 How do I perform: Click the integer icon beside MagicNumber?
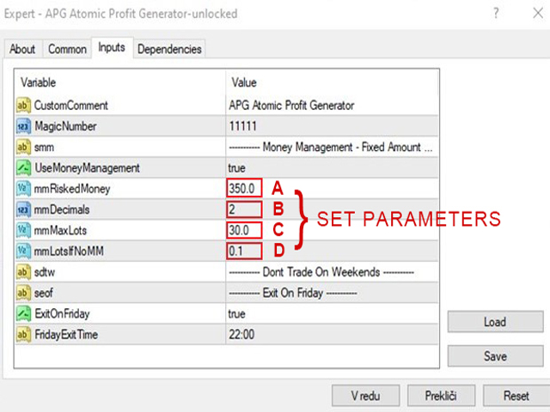click(x=23, y=126)
